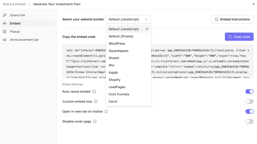Open the Popup tab

pos(28,31)
